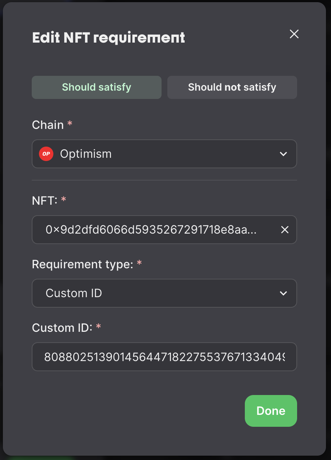Image resolution: width=331 pixels, height=460 pixels.
Task: Click the "NFT:" field label
Action: tap(45, 201)
